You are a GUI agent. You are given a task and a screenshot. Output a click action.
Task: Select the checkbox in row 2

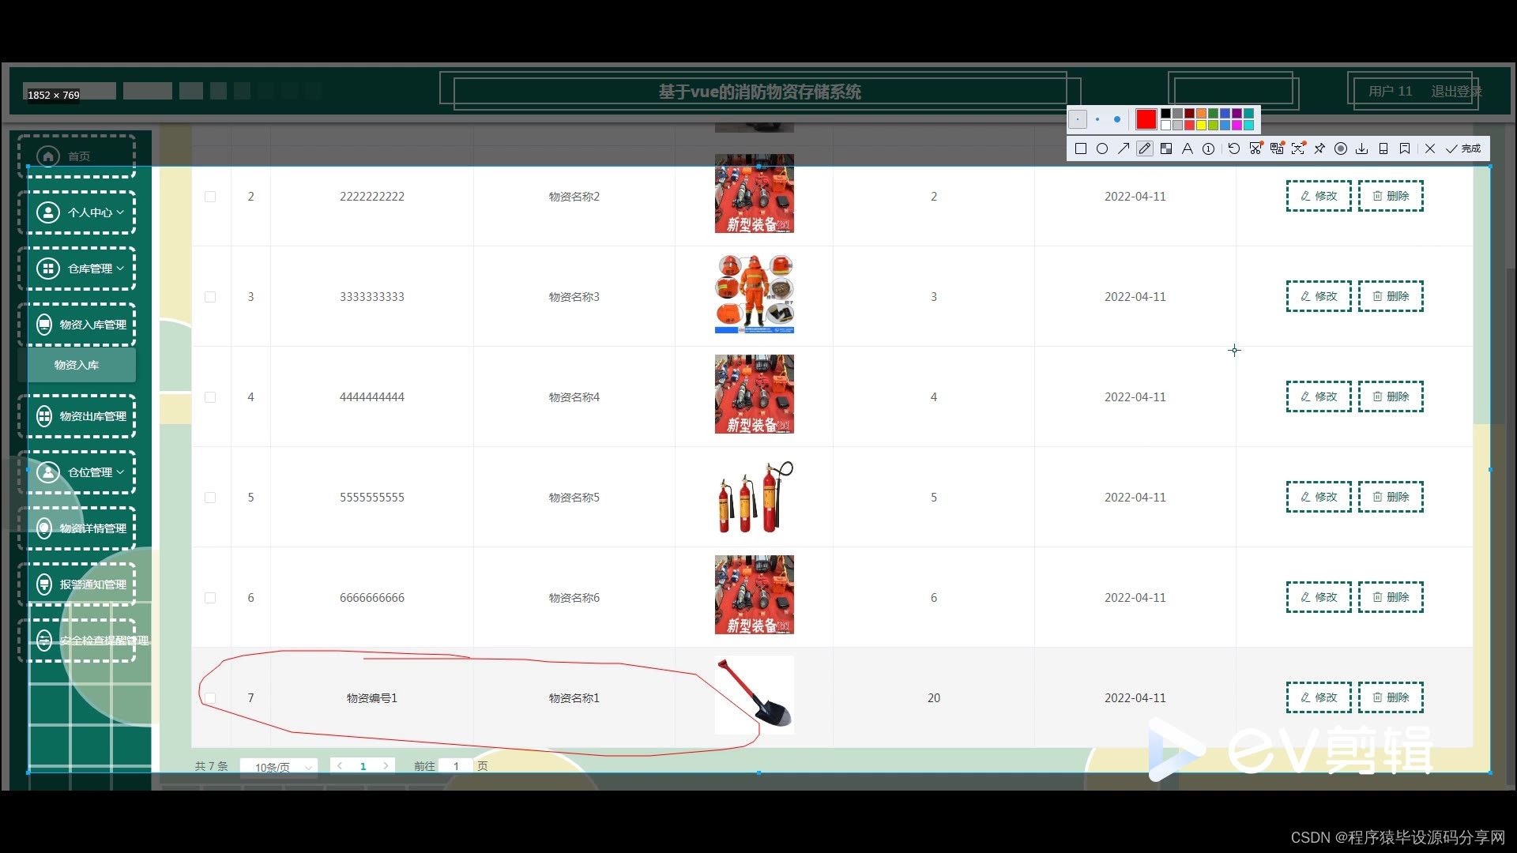210,197
